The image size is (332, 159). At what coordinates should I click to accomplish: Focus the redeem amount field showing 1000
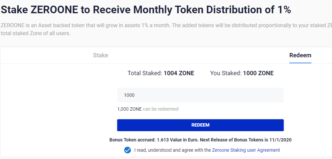point(200,95)
